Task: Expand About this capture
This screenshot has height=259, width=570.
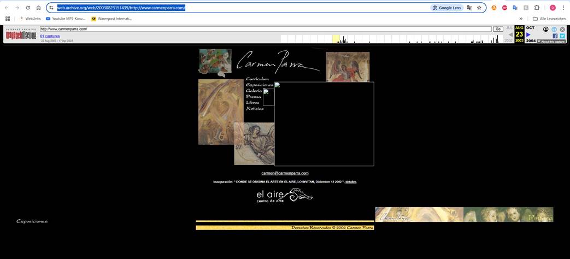Action: 551,42
